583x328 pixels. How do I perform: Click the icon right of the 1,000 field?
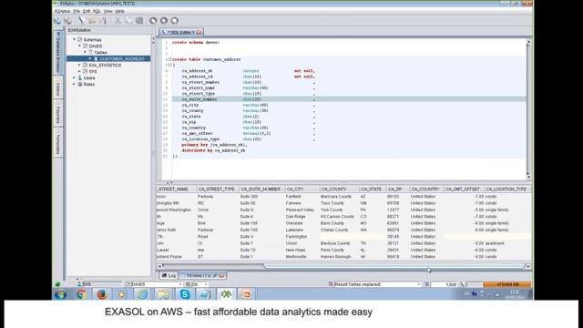point(462,284)
